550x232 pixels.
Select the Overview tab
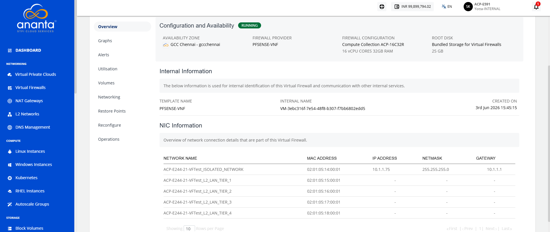pos(123,27)
